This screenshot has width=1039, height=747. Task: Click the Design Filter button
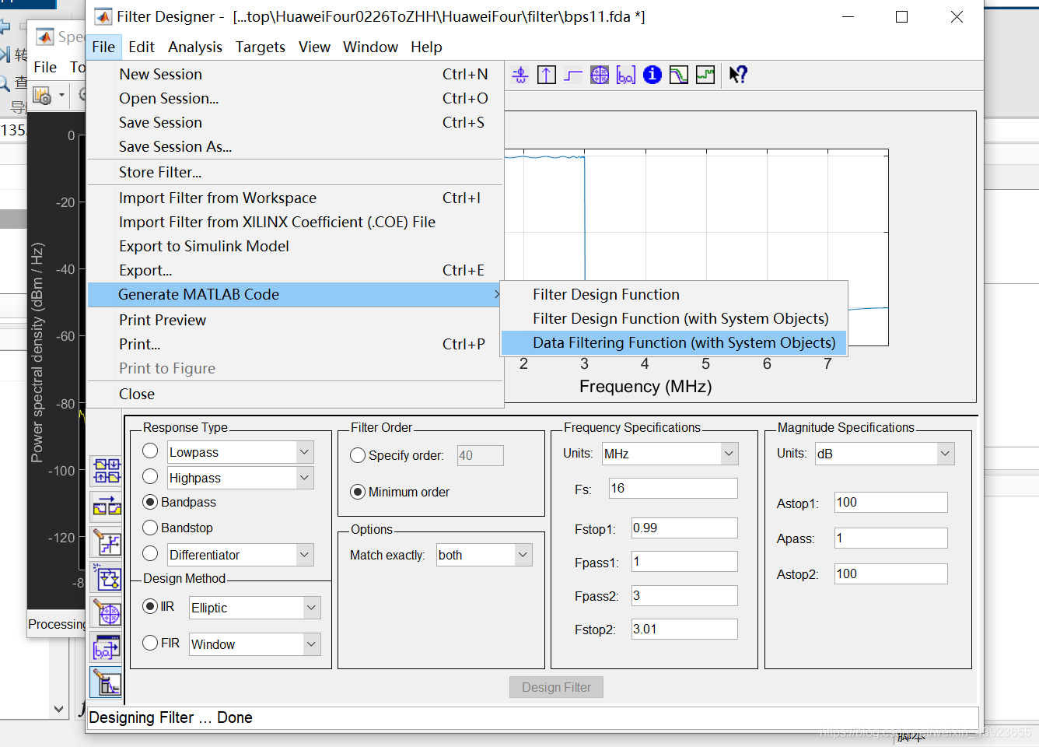[556, 687]
